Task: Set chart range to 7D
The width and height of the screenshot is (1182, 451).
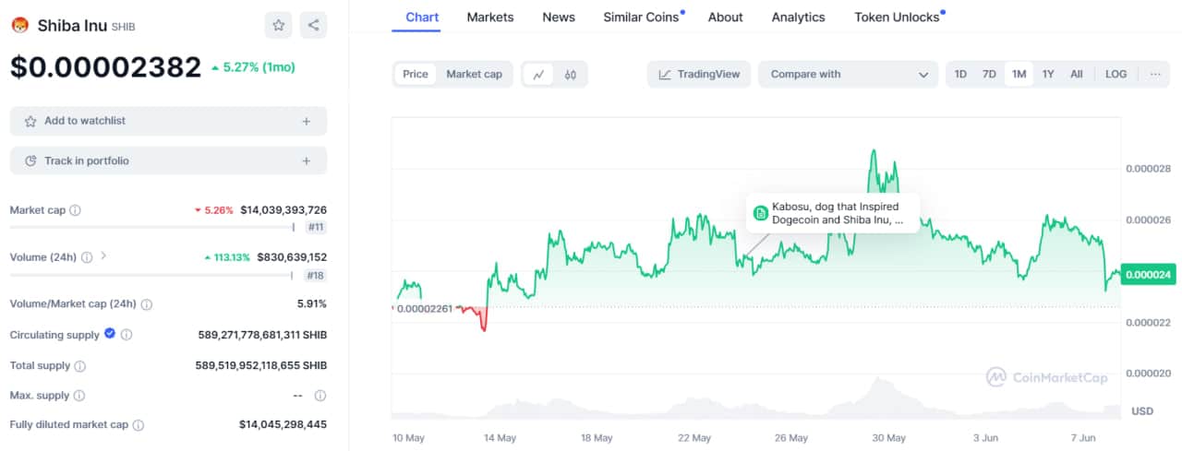Action: tap(989, 74)
